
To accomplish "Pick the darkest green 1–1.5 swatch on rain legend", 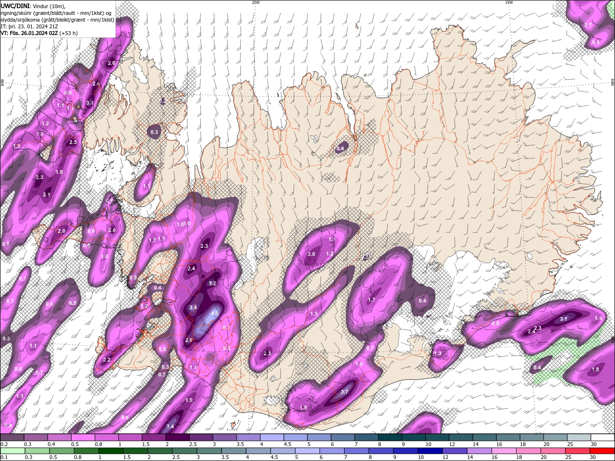I will pos(111,451).
